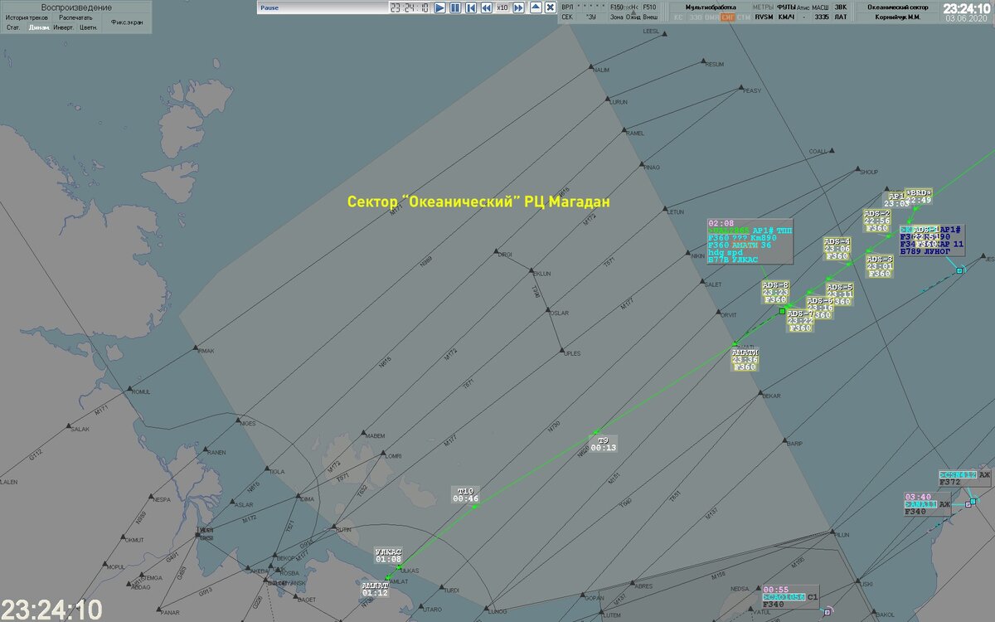Click the date 03.06.2020 on the clock
This screenshot has height=622, width=995.
(x=967, y=18)
